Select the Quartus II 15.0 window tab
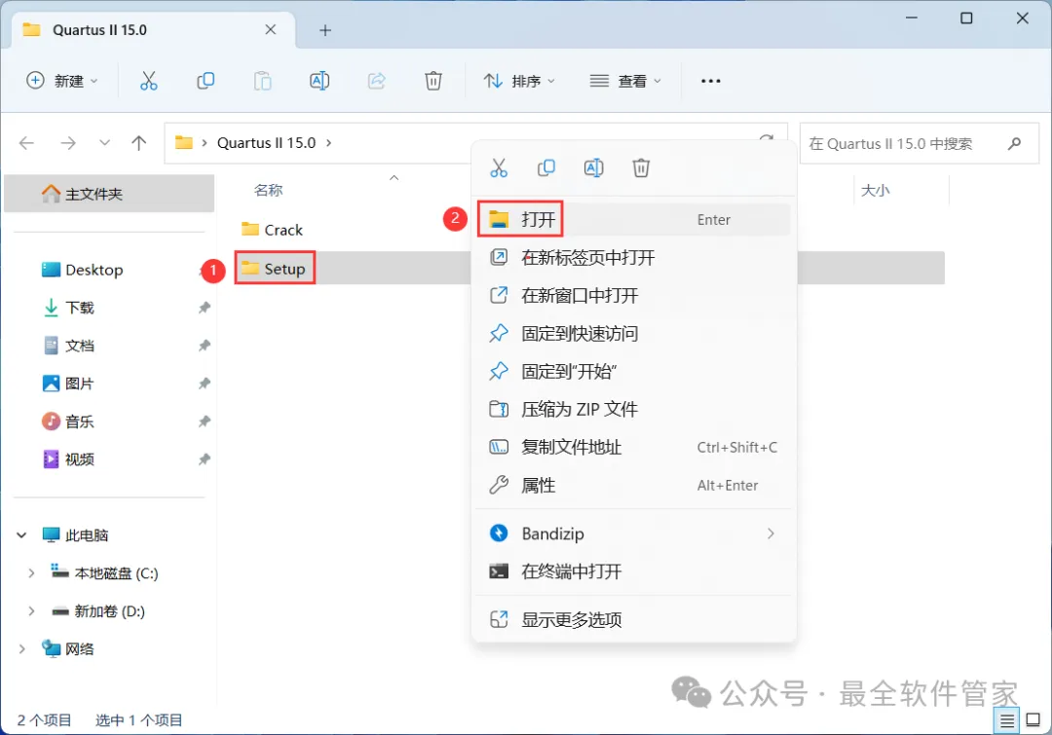Screen dimensions: 1052x735 153,30
